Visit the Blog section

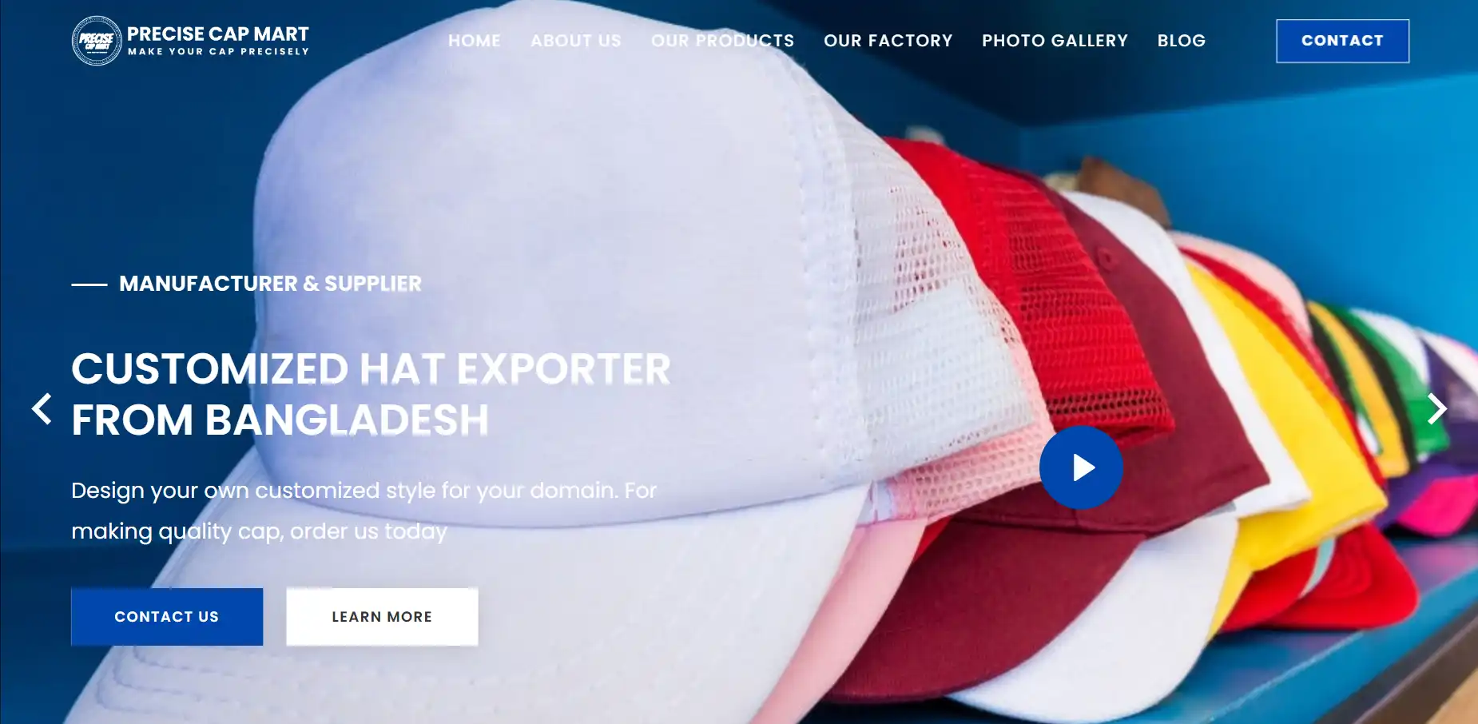tap(1182, 41)
